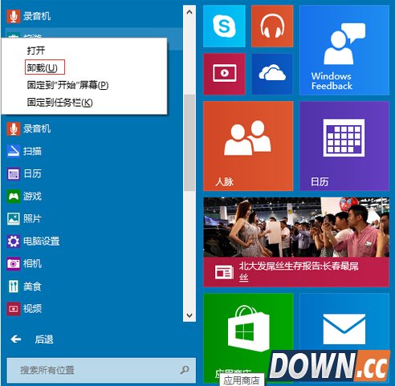The image size is (395, 386).
Task: Click the 北大发屌丝生存报告 news headline
Action: click(x=299, y=271)
